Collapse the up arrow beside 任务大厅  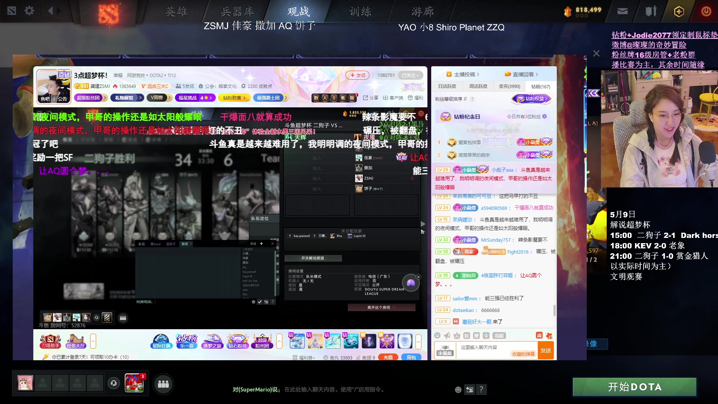click(x=93, y=341)
